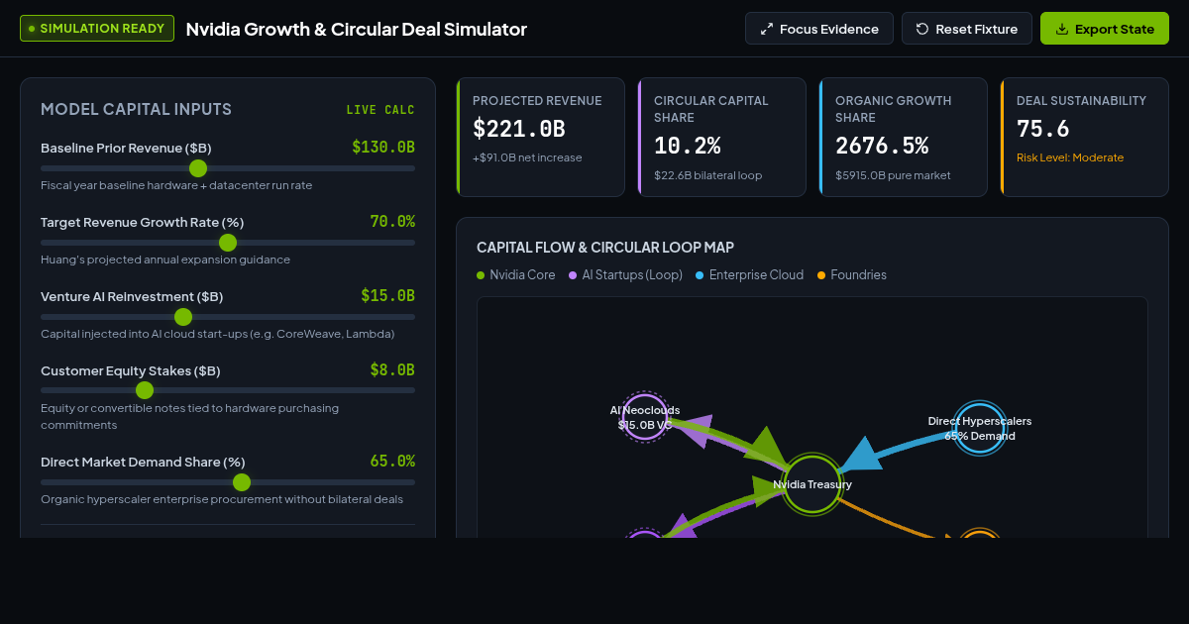Select the AI Neoclouds node
The width and height of the screenshot is (1189, 624).
tap(645, 417)
